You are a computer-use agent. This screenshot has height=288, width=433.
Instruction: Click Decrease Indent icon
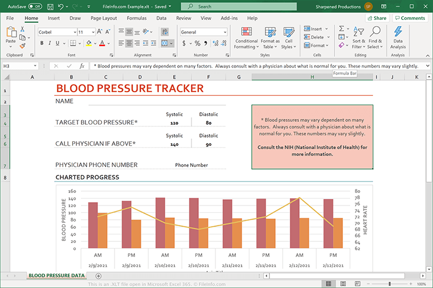(x=145, y=43)
